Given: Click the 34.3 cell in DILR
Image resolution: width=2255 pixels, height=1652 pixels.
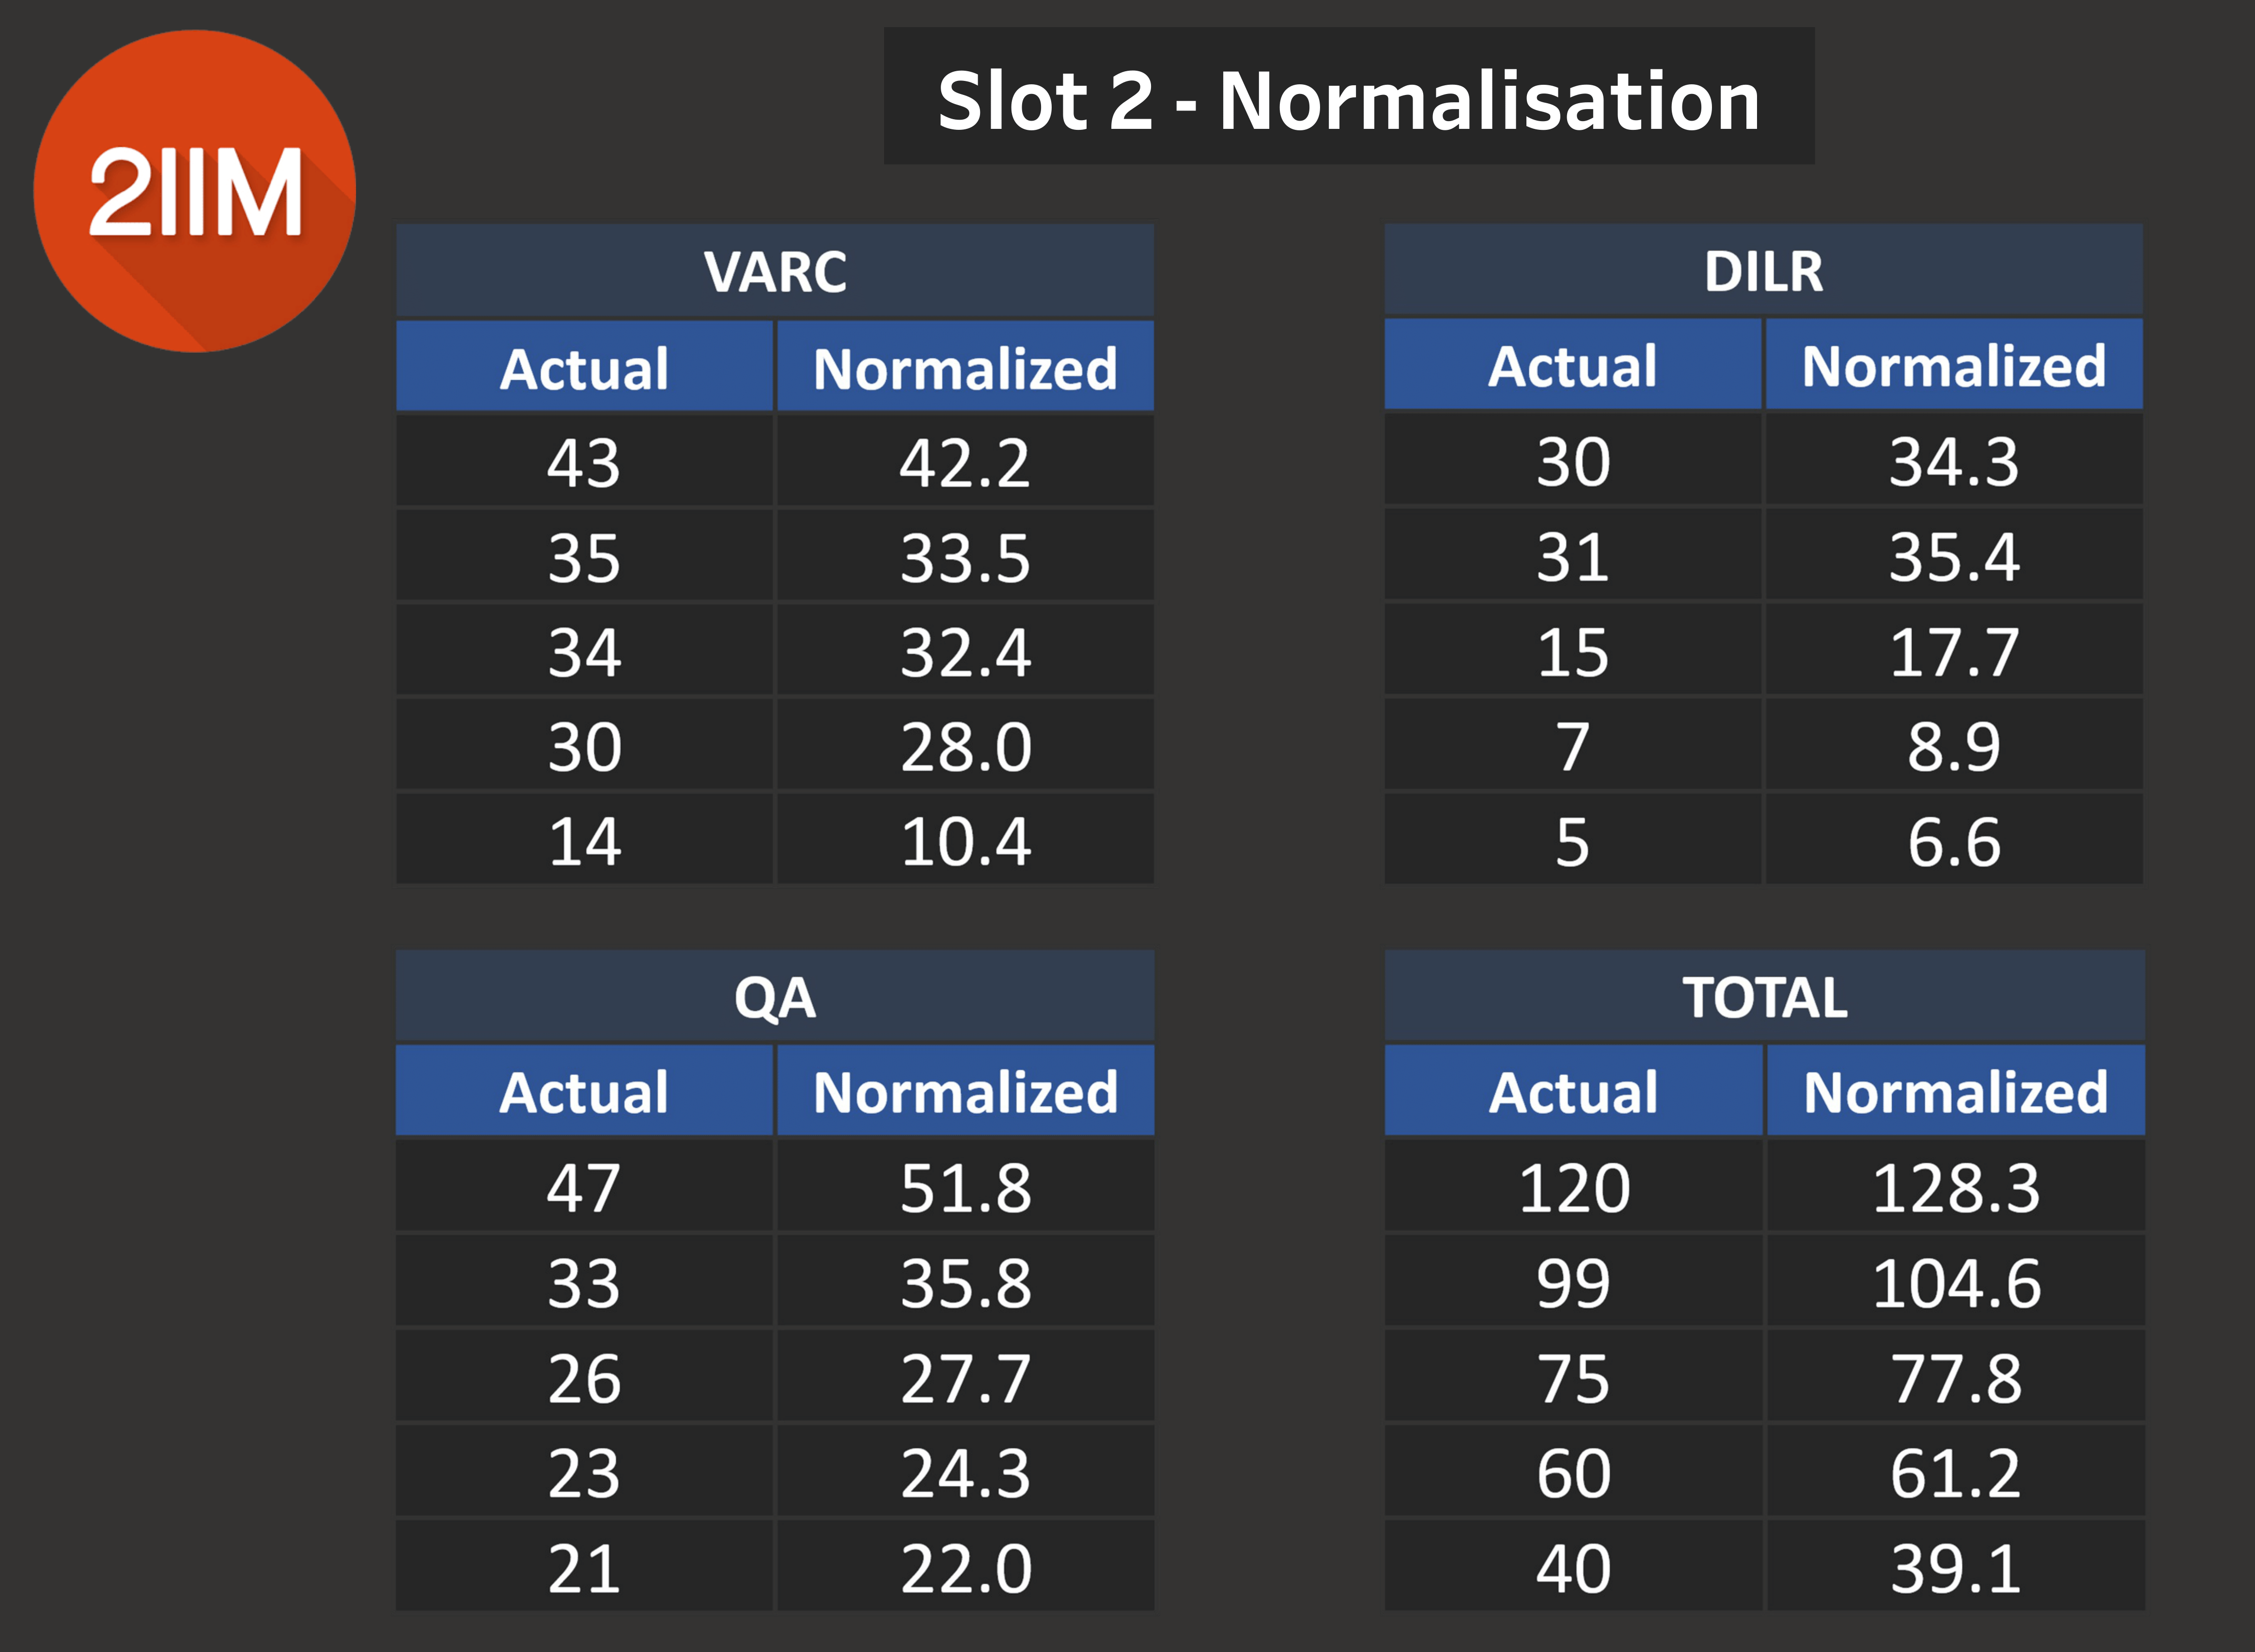Looking at the screenshot, I should point(1954,461).
